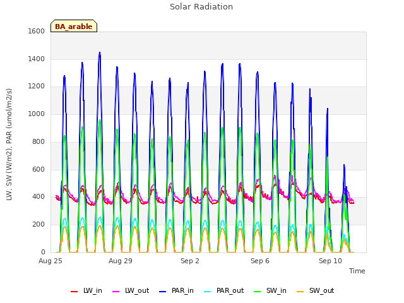Toggle the SW_out legend entry
404x303 pixels.
[x=316, y=291]
